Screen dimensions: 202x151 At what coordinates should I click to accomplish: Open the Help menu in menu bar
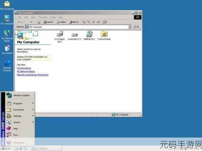click(61, 17)
